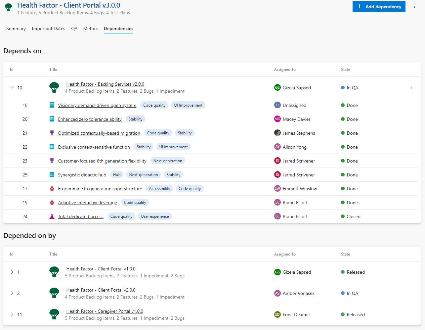Open the ellipsis menu on dependency row 10

coord(411,87)
